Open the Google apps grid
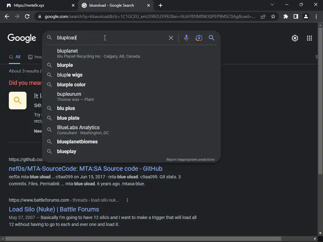 pos(309,38)
